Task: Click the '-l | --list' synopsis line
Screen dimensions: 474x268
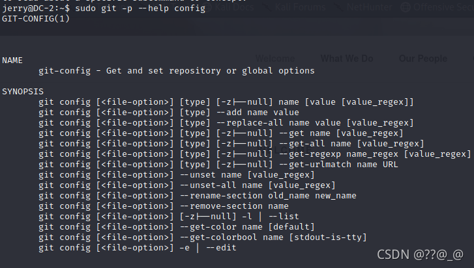Action: tap(169, 217)
